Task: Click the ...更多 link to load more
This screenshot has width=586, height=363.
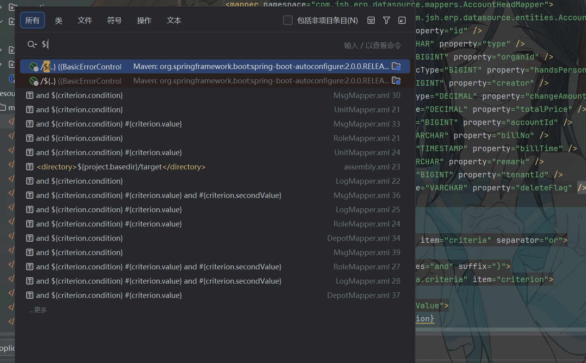Action: click(38, 310)
